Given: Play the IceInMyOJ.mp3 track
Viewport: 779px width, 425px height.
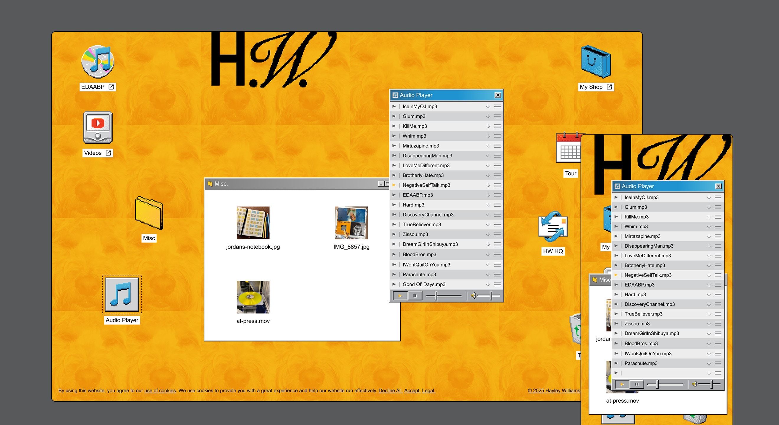Looking at the screenshot, I should point(394,106).
